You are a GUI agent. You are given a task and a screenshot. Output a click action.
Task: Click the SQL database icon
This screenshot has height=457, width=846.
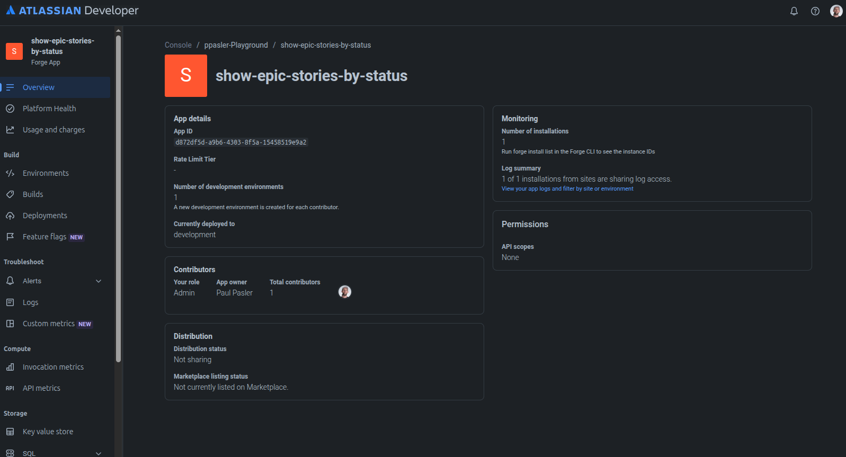coord(10,453)
